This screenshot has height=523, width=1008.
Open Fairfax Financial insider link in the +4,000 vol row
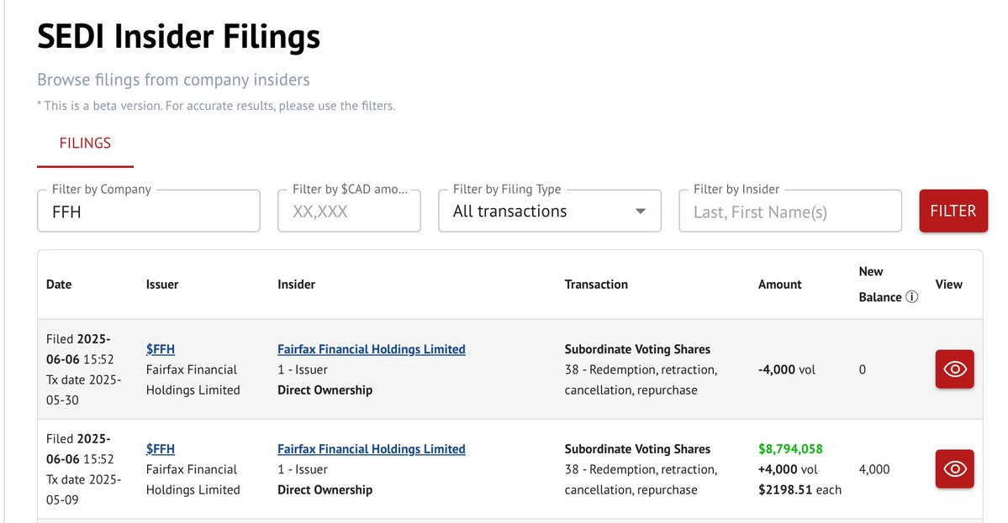pyautogui.click(x=371, y=449)
